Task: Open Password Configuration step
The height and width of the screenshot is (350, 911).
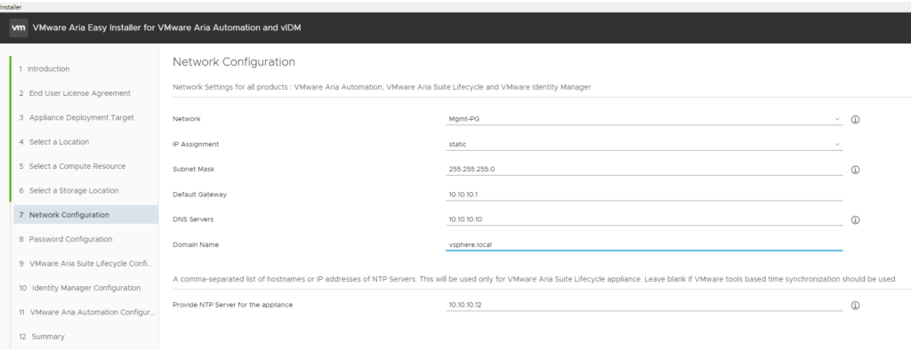Action: tap(66, 239)
